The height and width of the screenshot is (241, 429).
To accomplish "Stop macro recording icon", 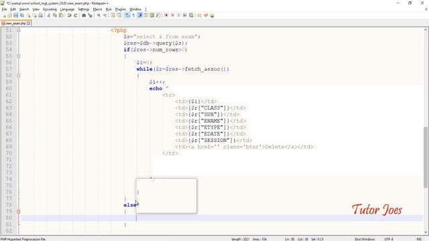I will point(172,15).
